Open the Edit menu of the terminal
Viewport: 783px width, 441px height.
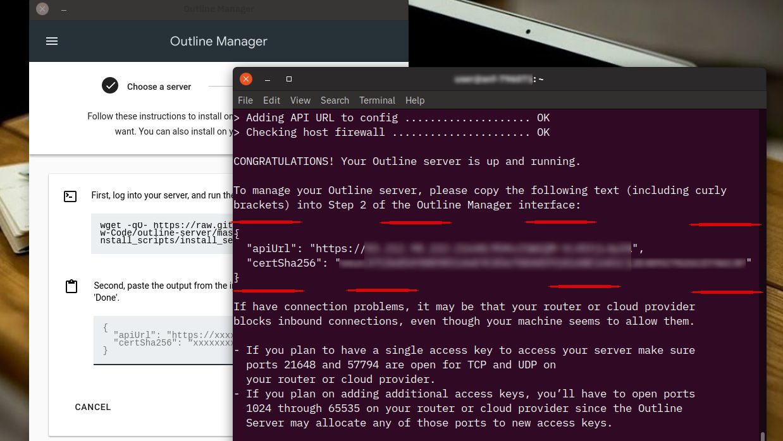pos(271,100)
